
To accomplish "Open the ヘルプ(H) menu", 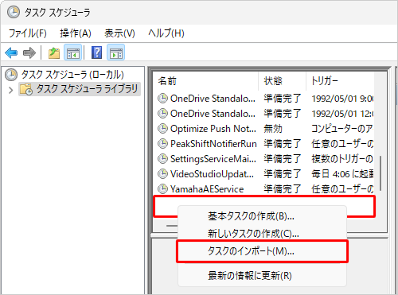I will 166,33.
